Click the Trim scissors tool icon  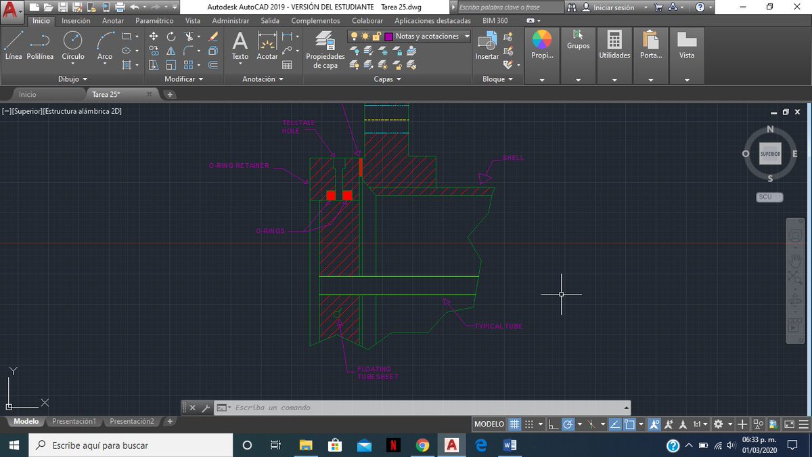click(x=189, y=36)
